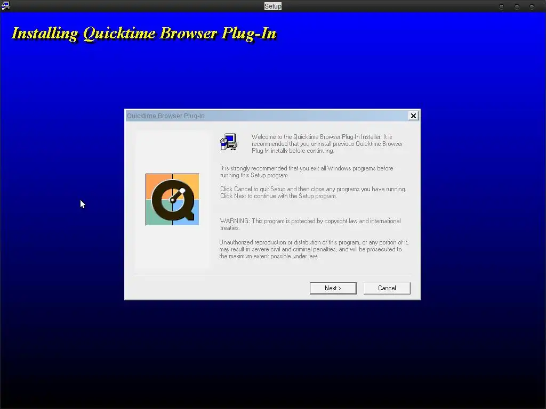
Task: Click the Installing Quicktime Browser Plug-In heading
Action: point(144,34)
